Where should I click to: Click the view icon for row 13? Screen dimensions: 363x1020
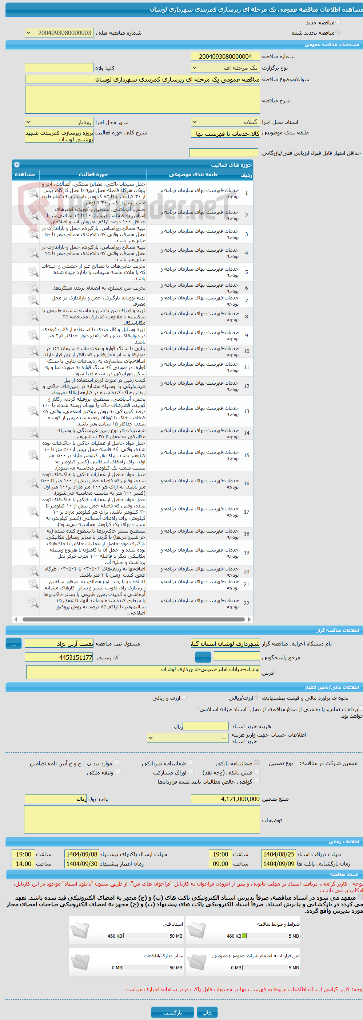[x=33, y=411]
